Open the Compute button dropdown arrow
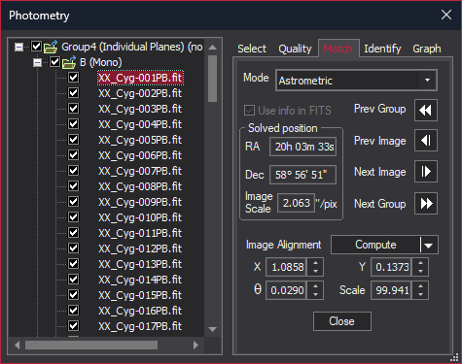This screenshot has width=462, height=364. (x=429, y=245)
